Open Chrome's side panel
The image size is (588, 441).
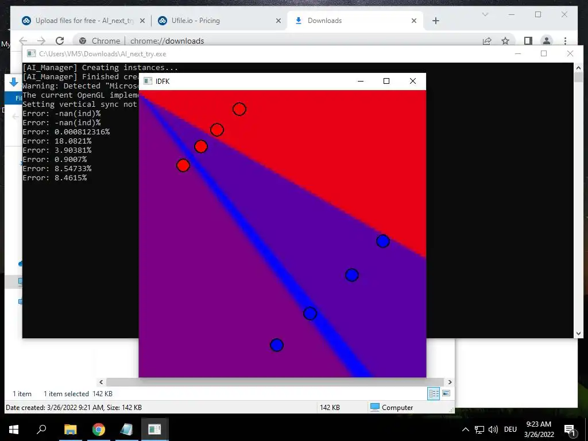[x=528, y=41]
